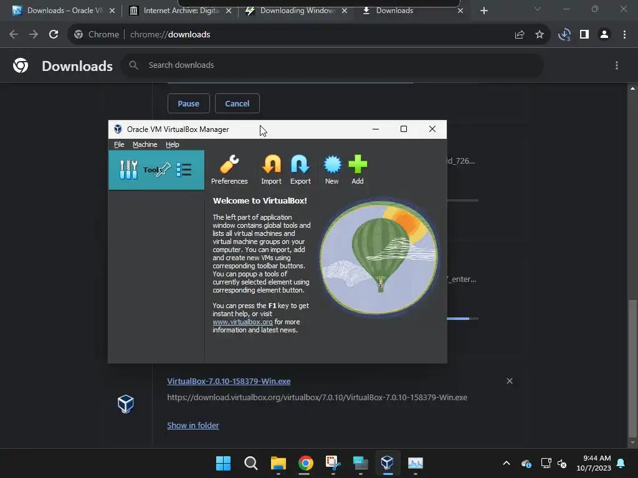Remove VirtualBox exe from downloads list
This screenshot has width=638, height=478.
510,381
